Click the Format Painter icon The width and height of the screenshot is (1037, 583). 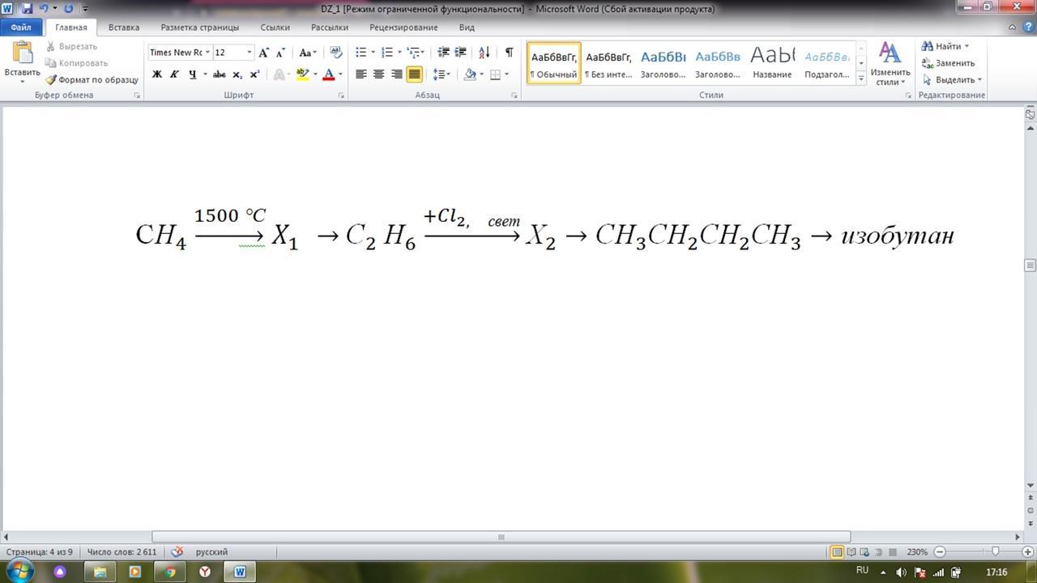coord(51,80)
